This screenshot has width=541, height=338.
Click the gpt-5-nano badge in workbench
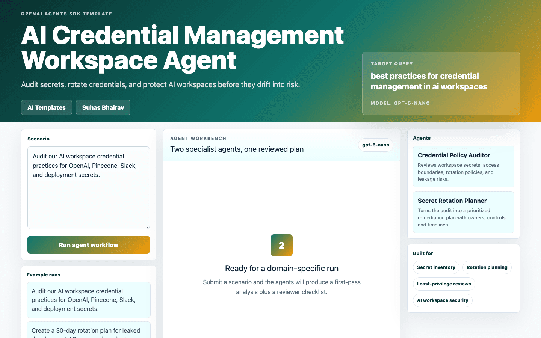point(376,145)
